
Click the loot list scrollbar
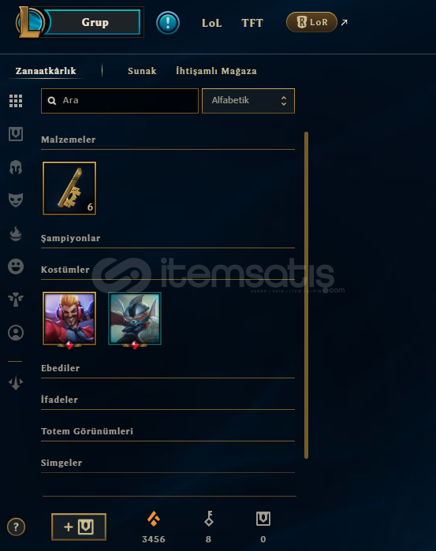[x=306, y=295]
